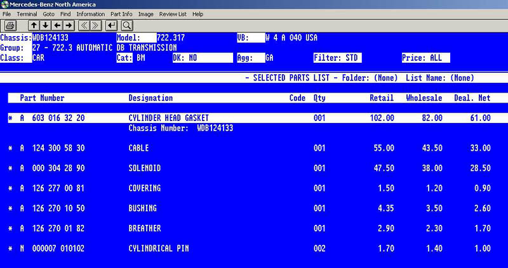Image resolution: width=508 pixels, height=268 pixels.
Task: Select the CYLINDER HEAD GASKET row
Action: 254,118
